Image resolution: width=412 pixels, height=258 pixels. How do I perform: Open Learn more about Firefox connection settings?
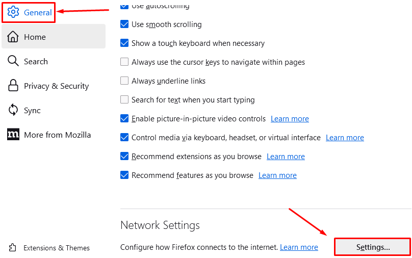(x=299, y=247)
